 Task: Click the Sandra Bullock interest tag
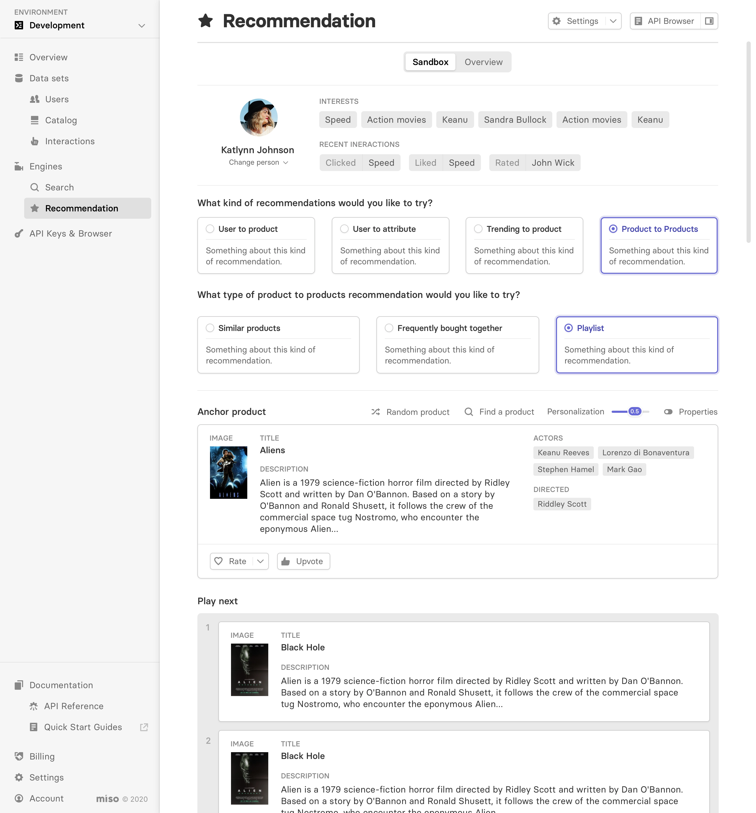coord(515,119)
